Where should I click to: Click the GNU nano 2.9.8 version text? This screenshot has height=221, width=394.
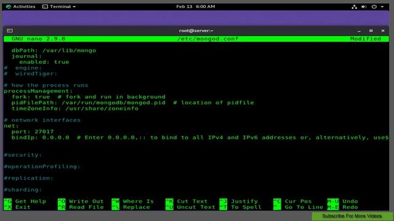point(38,39)
